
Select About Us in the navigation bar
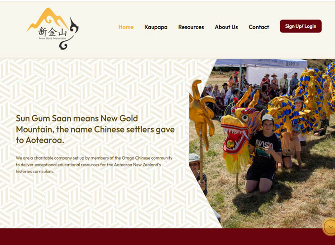tap(226, 27)
